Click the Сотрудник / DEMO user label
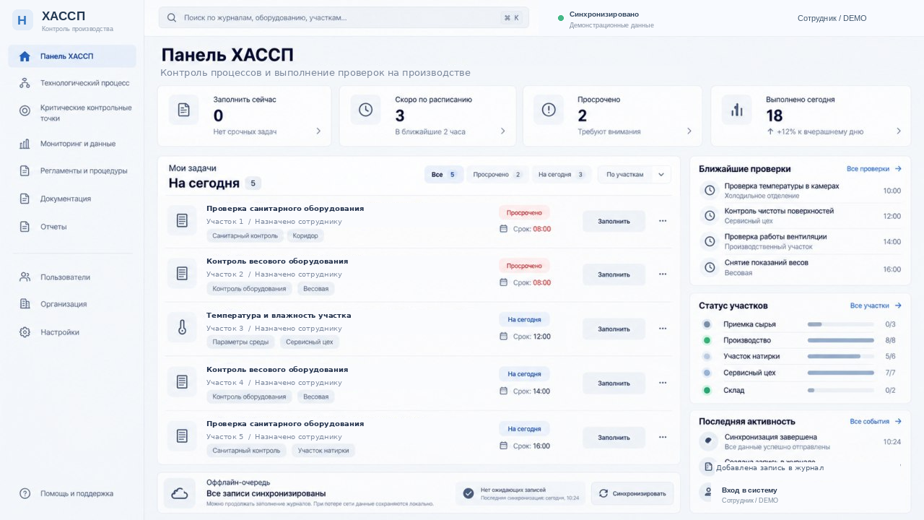Image resolution: width=924 pixels, height=520 pixels. click(x=832, y=18)
